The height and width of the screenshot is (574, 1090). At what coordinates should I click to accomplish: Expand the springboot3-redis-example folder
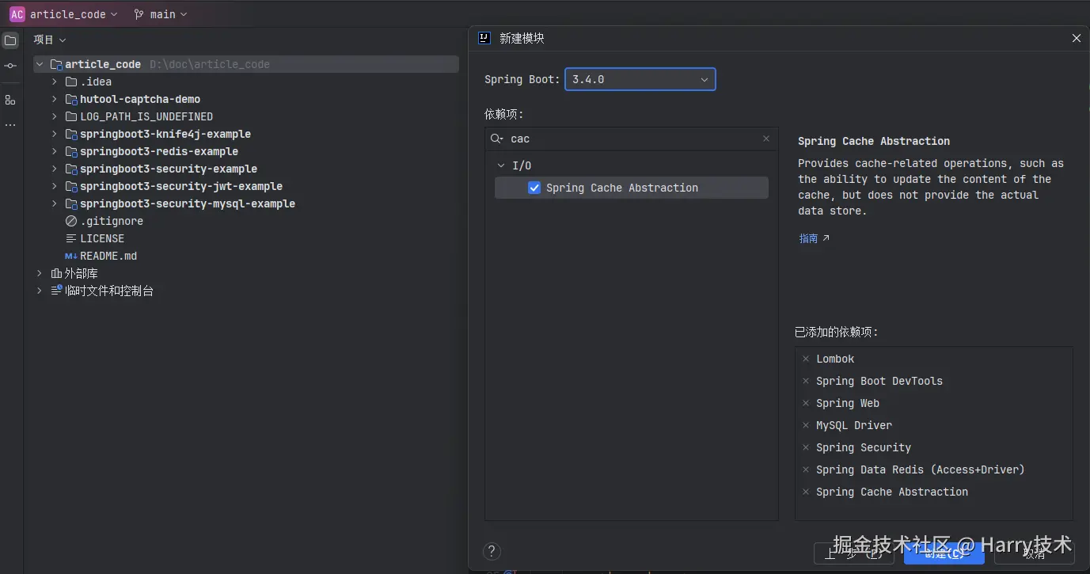click(x=55, y=151)
